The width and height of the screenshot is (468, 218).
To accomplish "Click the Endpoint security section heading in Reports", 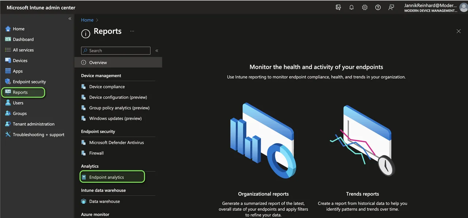I will point(98,132).
